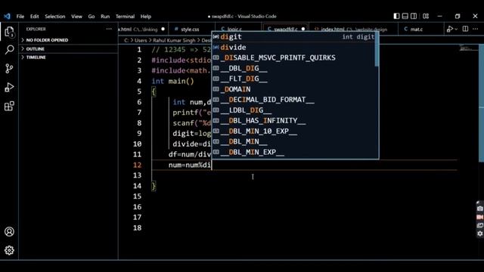Select the digit autocomplete suggestion
Screen dimensions: 484x272
293,37
